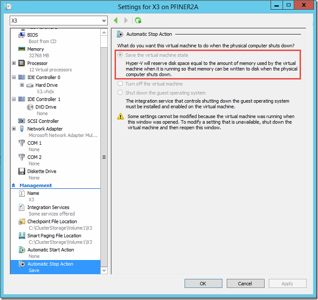Click the Automatic Stop Action tree icon
Image resolution: width=318 pixels, height=300 pixels.
click(22, 264)
